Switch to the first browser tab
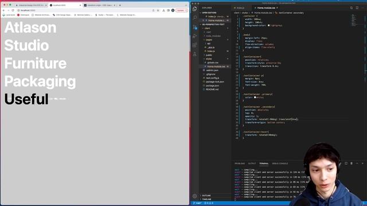The height and width of the screenshot is (206, 367). tap(30, 5)
